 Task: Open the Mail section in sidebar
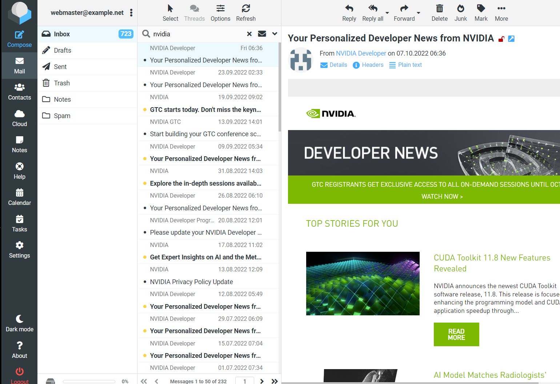tap(19, 66)
